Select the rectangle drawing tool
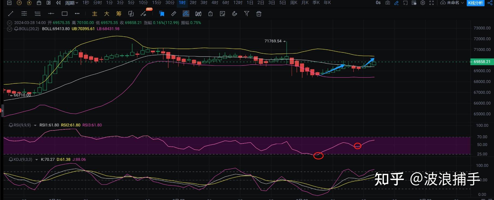The height and width of the screenshot is (200, 494). coord(64,14)
